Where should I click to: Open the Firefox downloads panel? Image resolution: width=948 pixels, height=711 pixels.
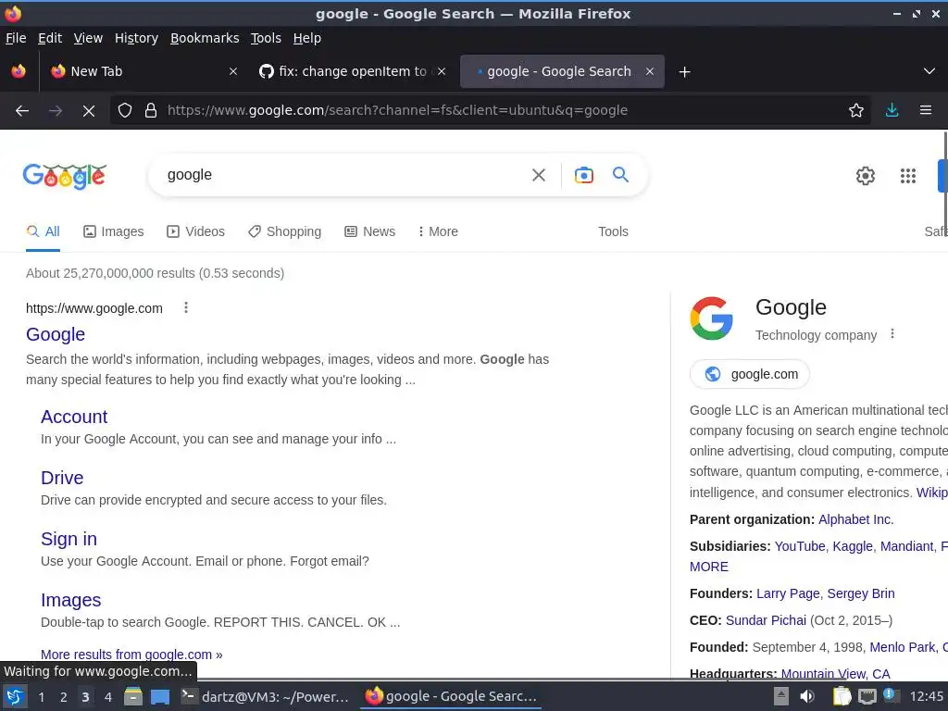coord(892,111)
